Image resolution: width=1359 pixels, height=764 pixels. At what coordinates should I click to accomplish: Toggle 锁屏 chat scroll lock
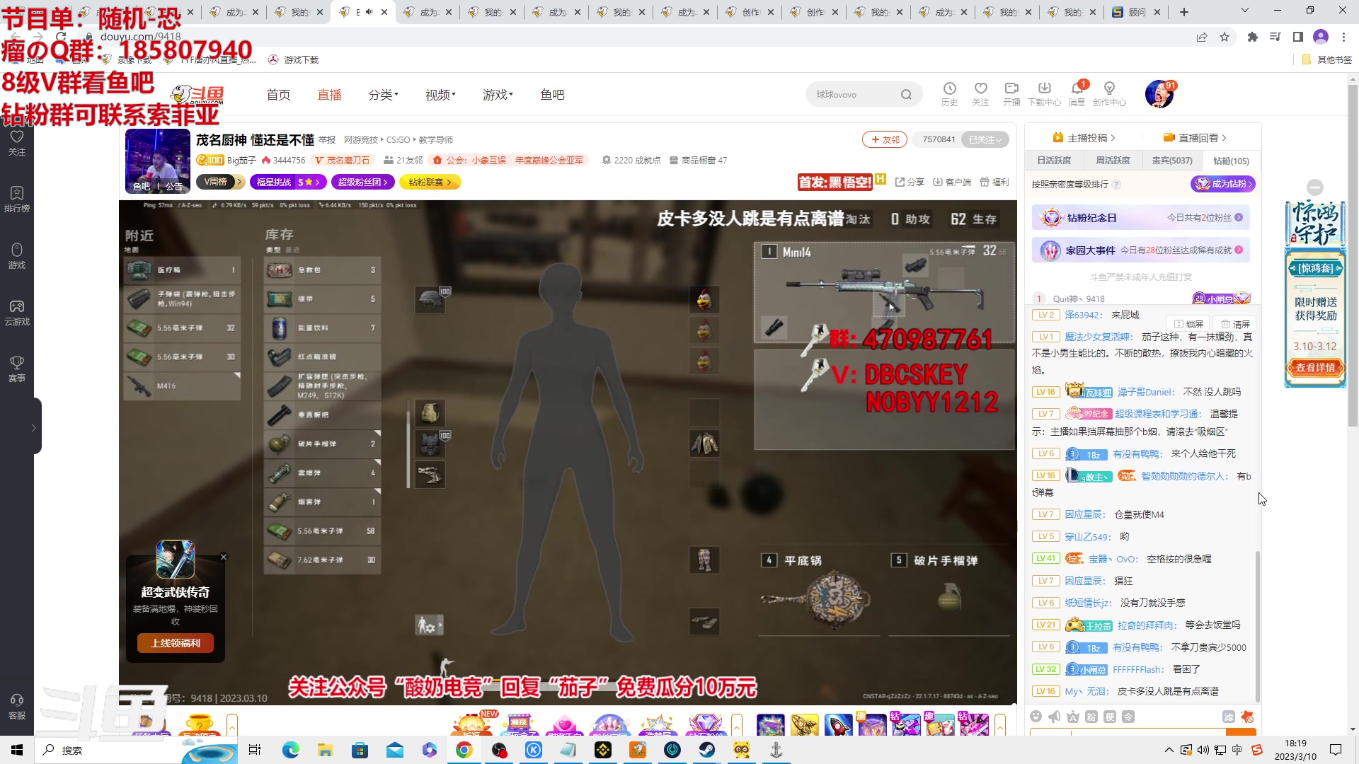(1189, 324)
